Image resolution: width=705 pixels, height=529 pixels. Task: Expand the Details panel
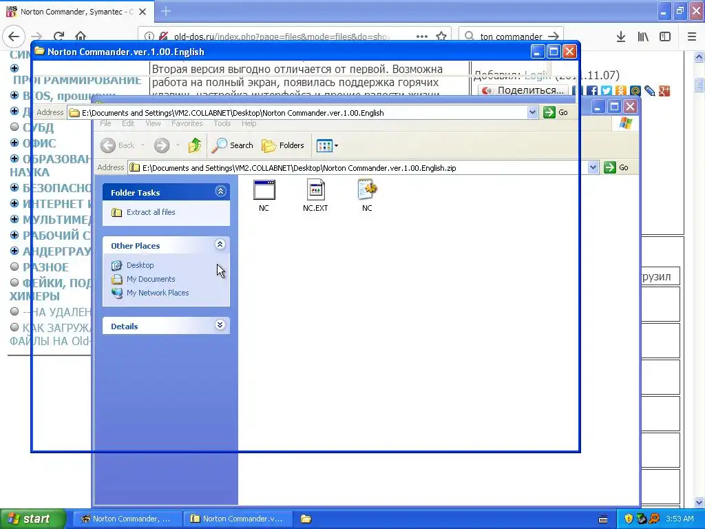220,325
